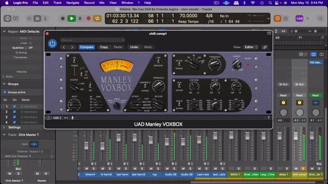Click the Redo button in plug-in header
The image size is (328, 184).
click(x=148, y=47)
